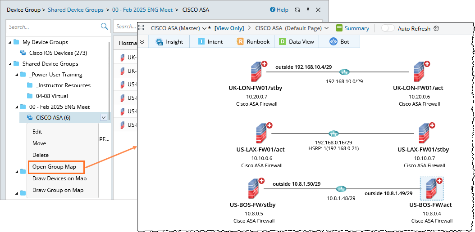Viewport: 475px width, 232px height.
Task: Toggle the Auto Refresh switch
Action: pyautogui.click(x=388, y=28)
